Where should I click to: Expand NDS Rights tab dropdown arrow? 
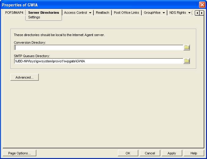tap(189, 13)
